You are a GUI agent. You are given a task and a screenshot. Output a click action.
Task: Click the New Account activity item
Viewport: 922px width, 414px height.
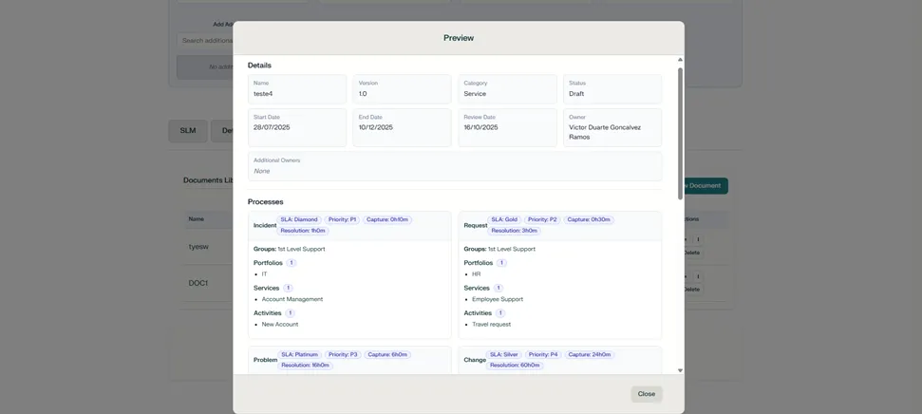tap(280, 324)
